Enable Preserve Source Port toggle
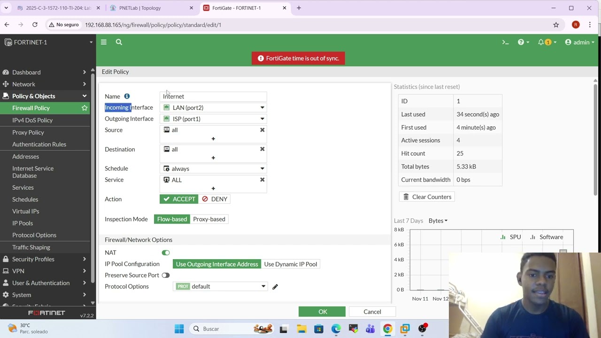 point(166,275)
